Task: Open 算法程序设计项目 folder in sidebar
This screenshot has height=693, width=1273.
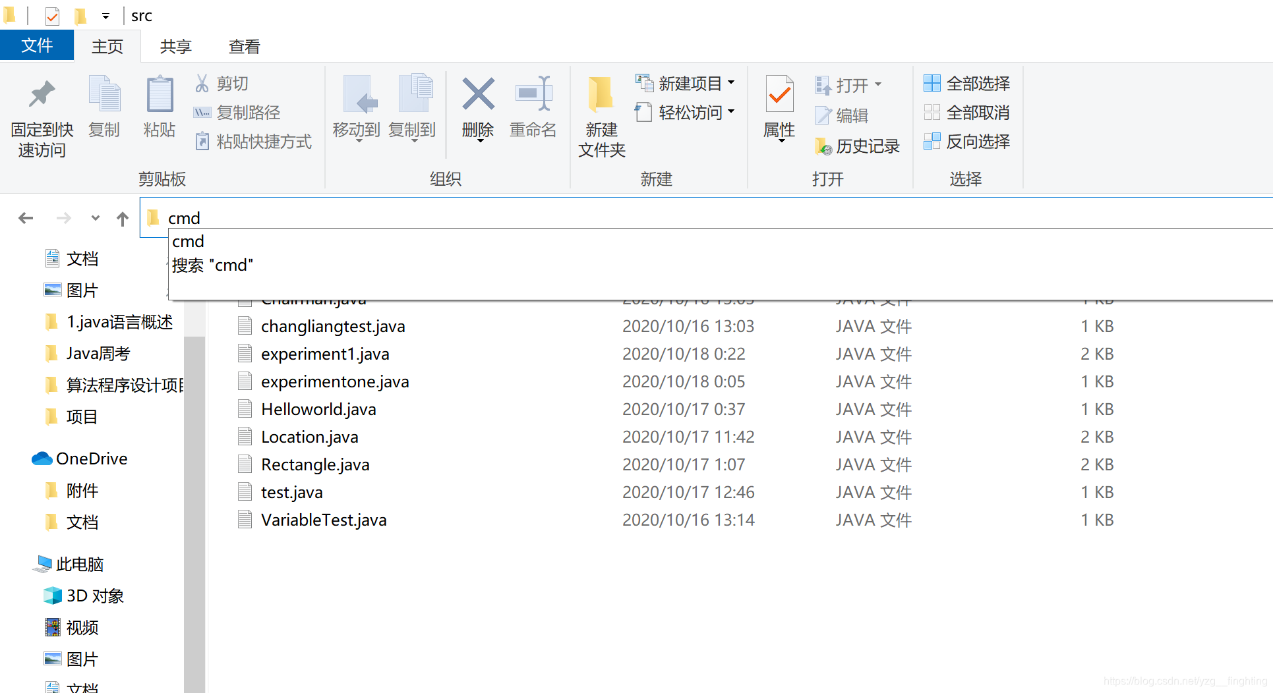Action: pos(115,385)
